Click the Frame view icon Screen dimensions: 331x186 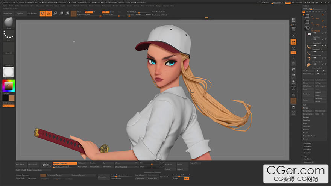[x=293, y=64]
